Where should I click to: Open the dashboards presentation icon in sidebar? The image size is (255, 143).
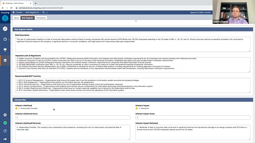(5, 50)
